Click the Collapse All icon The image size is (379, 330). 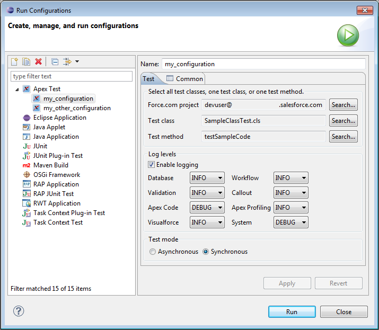click(55, 62)
